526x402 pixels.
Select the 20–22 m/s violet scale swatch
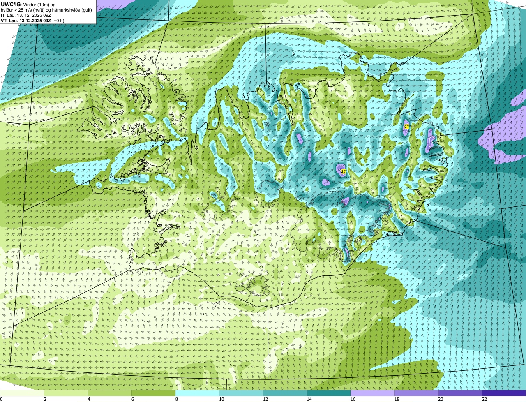pos(460,393)
